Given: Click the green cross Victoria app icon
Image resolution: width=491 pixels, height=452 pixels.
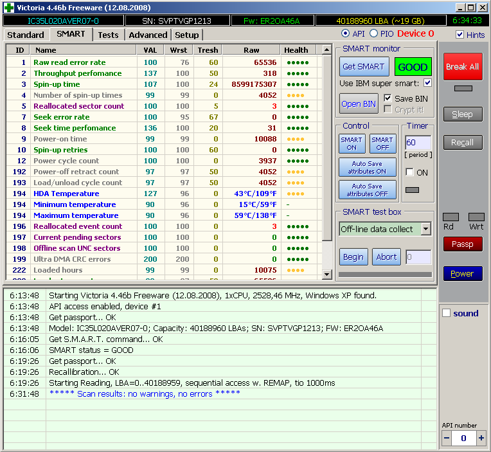Looking at the screenshot, I should 8,8.
